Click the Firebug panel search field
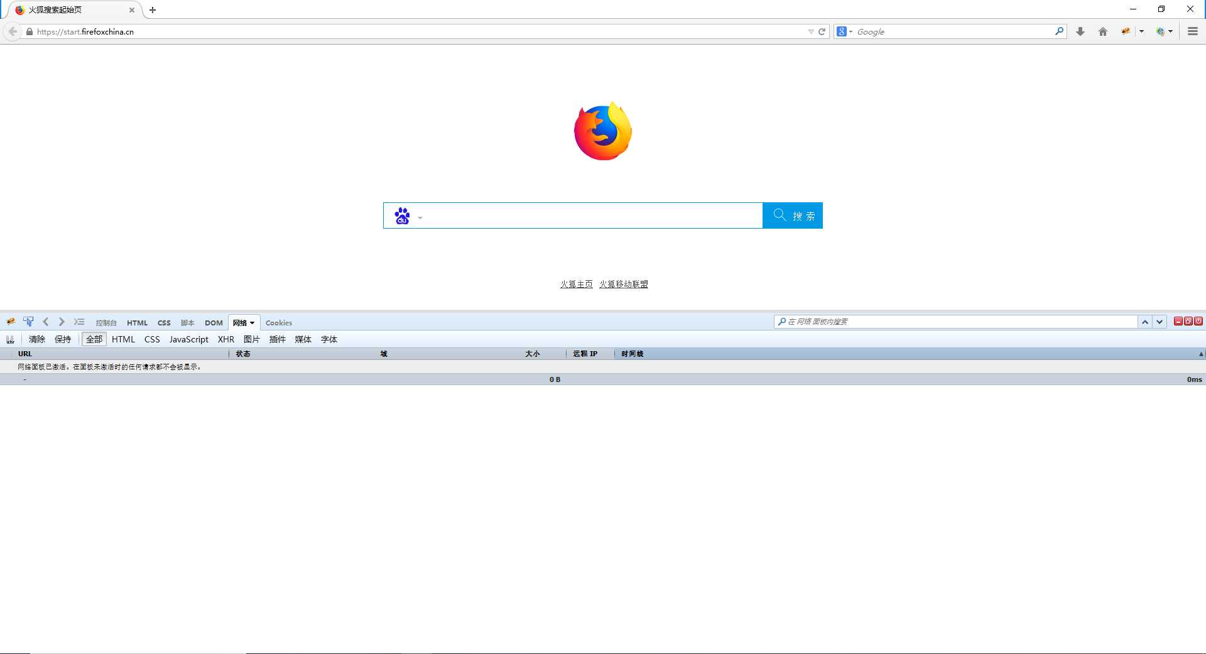The image size is (1206, 654). 955,322
